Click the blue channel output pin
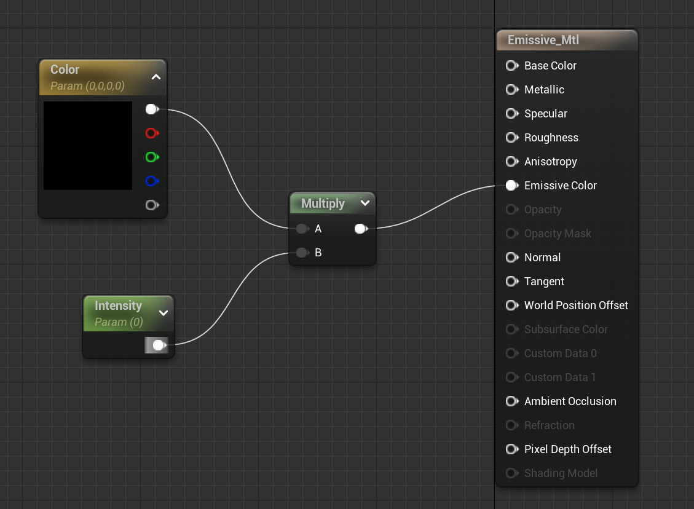 [151, 181]
